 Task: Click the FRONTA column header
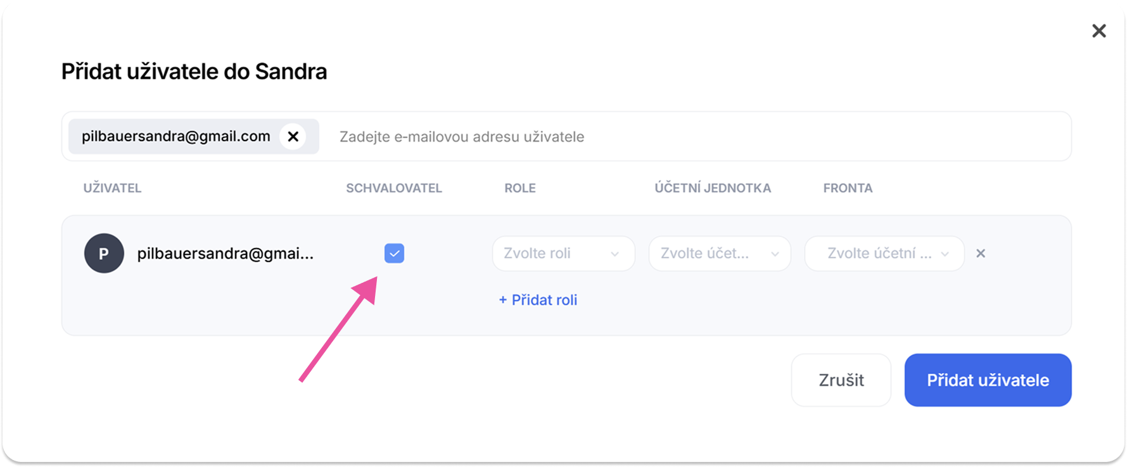coord(847,188)
